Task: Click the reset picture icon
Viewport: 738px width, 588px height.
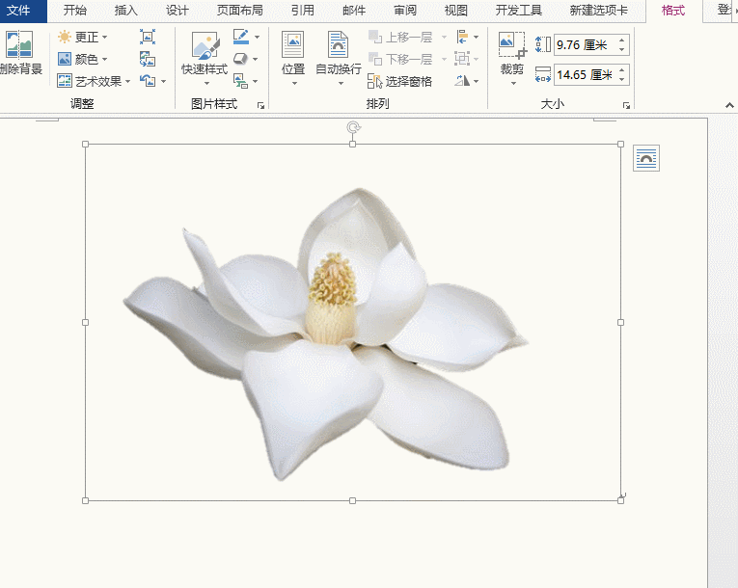Action: tap(148, 81)
